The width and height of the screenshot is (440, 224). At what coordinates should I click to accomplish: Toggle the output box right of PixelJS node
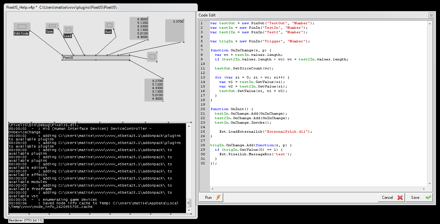coord(152,57)
